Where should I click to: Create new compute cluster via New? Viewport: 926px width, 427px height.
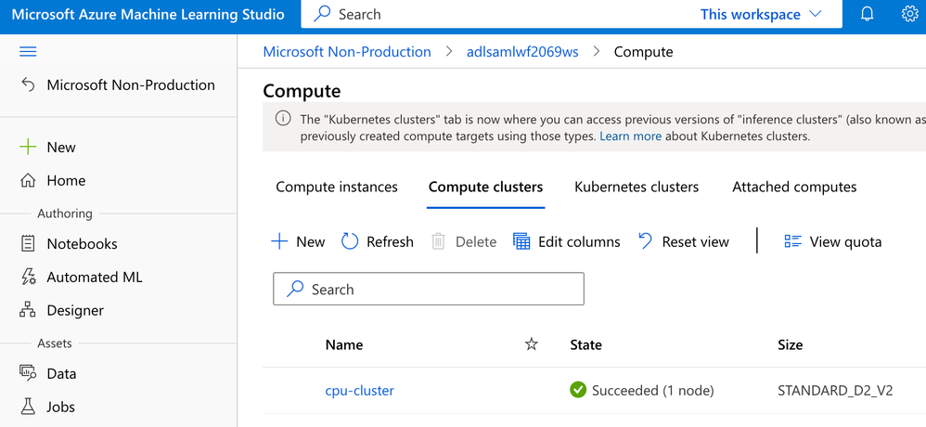coord(297,241)
